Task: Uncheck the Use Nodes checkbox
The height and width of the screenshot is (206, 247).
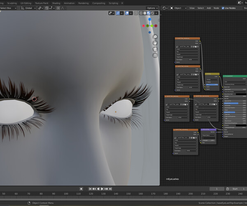Action: pos(223,8)
